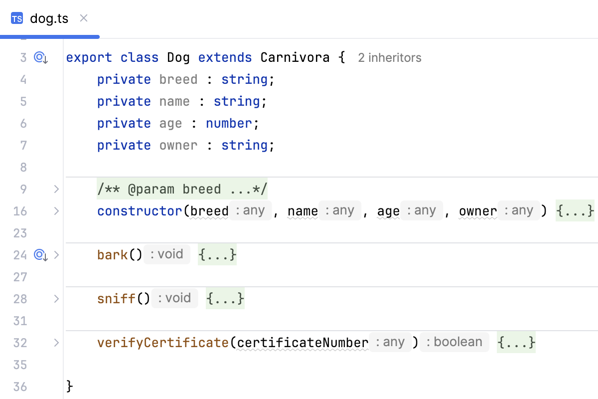This screenshot has height=399, width=598.
Task: Click the TS file type icon on dog.ts tab
Action: pyautogui.click(x=17, y=18)
